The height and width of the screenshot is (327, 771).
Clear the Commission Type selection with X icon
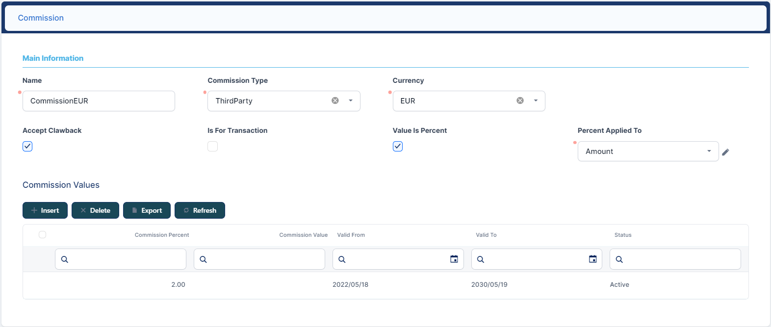335,101
